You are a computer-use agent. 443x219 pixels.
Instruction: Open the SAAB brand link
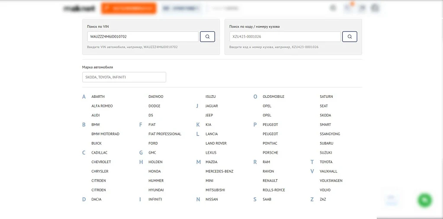pos(266,199)
